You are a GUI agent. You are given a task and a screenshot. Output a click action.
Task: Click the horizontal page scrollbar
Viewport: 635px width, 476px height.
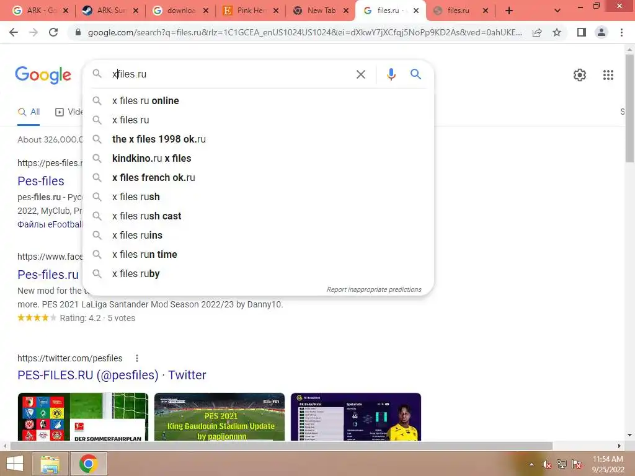(x=282, y=446)
